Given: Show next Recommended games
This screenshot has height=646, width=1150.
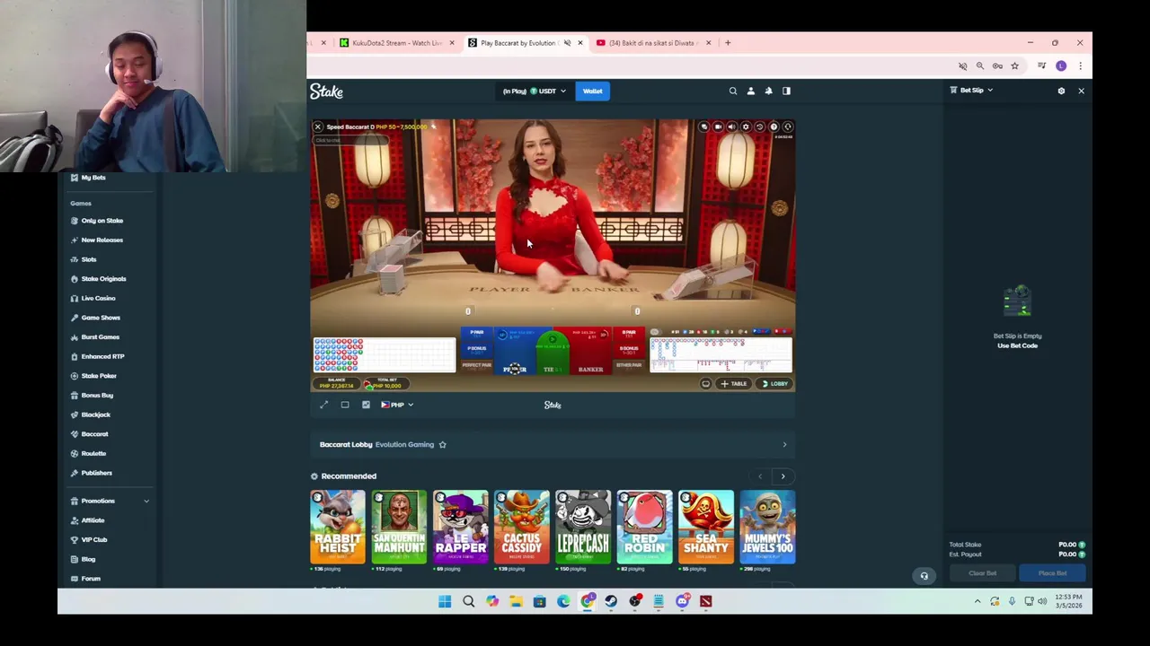Looking at the screenshot, I should 783,476.
